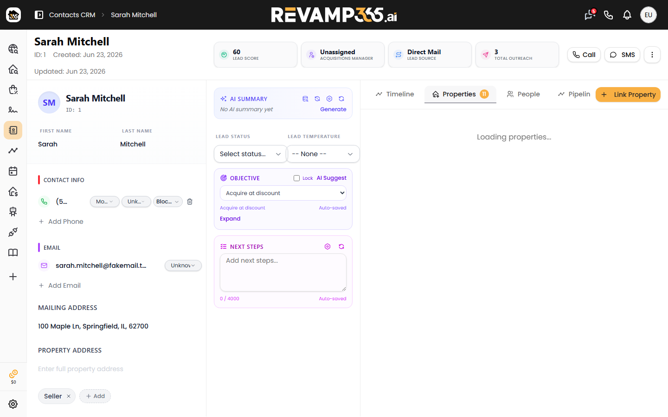This screenshot has height=417, width=668.
Task: Delete phone number with trash icon
Action: coord(190,202)
